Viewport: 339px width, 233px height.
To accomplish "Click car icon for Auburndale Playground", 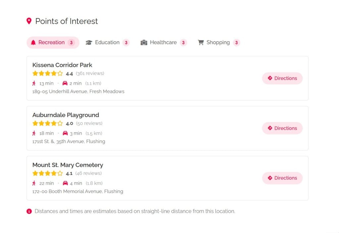I will (65, 133).
